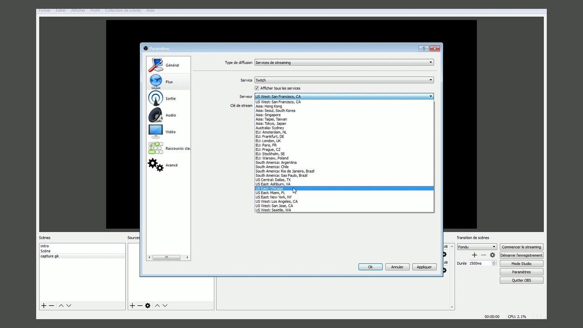The image size is (583, 328).
Task: Confirm settings with the Ok button
Action: 370,267
